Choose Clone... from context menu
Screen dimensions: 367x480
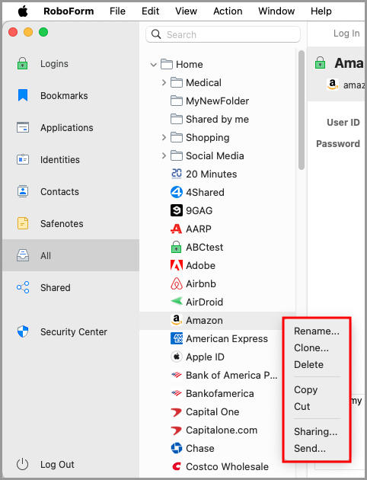(311, 347)
